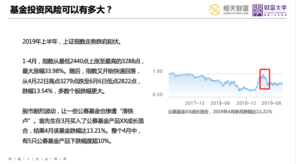Click the 2018-06 axis label
Viewport: 296px width, 164px height.
tap(221, 103)
